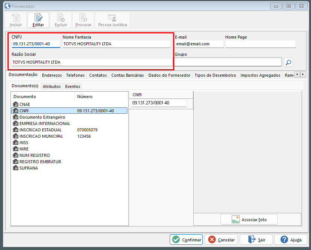Click the CNAE document row icon
Viewport: 311px width, 250px height.
pyautogui.click(x=15, y=104)
